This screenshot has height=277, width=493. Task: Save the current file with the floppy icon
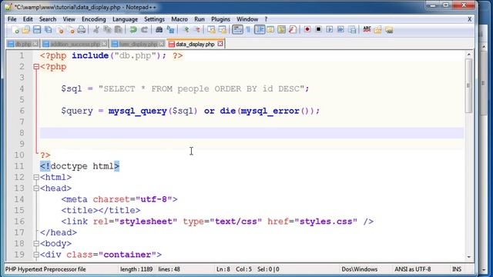click(37, 30)
